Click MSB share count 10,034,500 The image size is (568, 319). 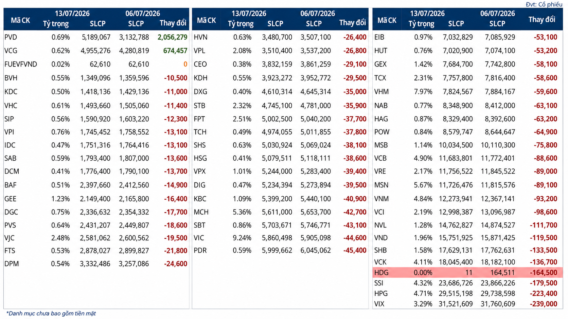click(456, 145)
